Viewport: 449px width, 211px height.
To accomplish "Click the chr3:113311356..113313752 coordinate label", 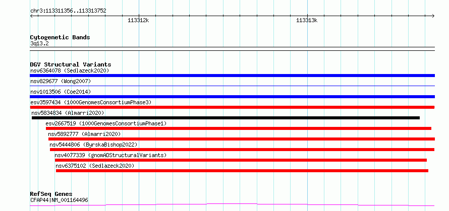I will click(68, 11).
